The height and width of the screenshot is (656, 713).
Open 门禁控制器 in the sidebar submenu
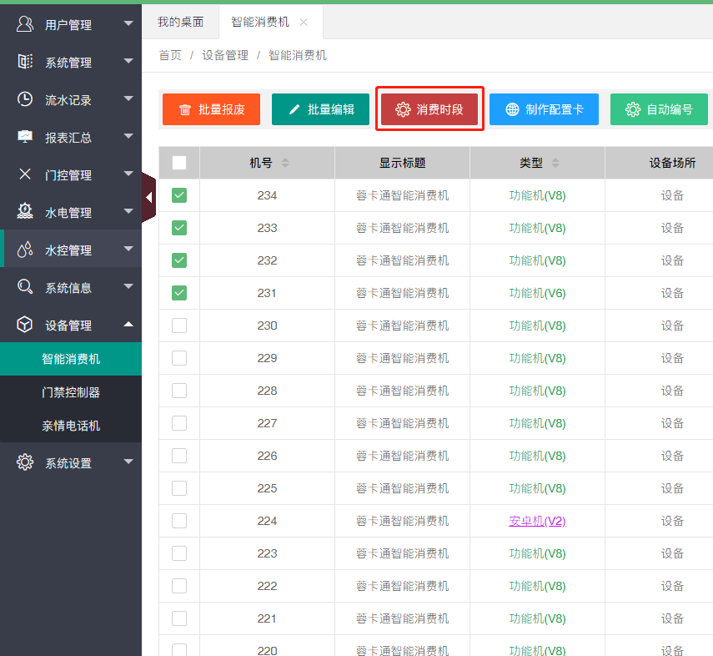click(x=71, y=392)
